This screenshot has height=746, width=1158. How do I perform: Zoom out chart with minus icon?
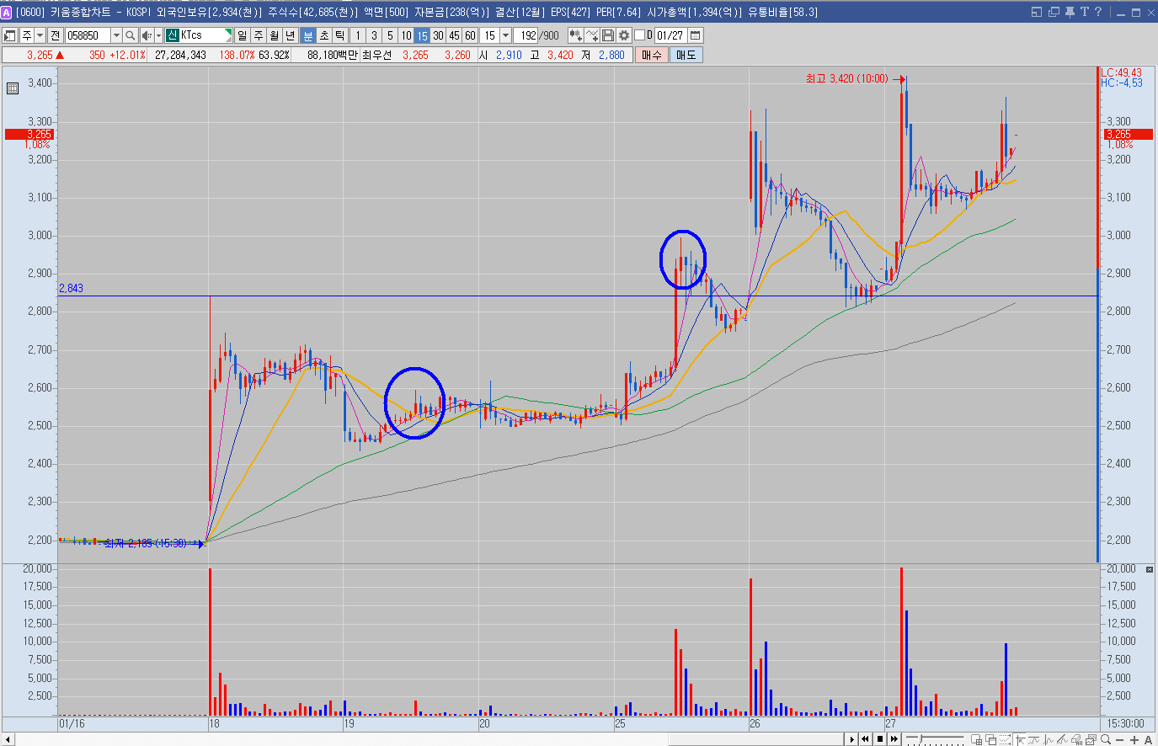1120,740
